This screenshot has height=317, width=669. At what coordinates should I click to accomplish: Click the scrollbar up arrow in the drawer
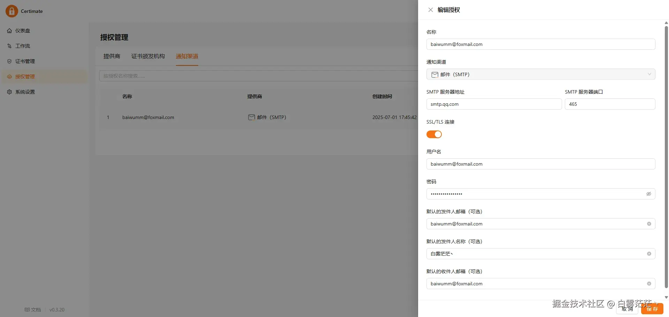click(x=666, y=23)
